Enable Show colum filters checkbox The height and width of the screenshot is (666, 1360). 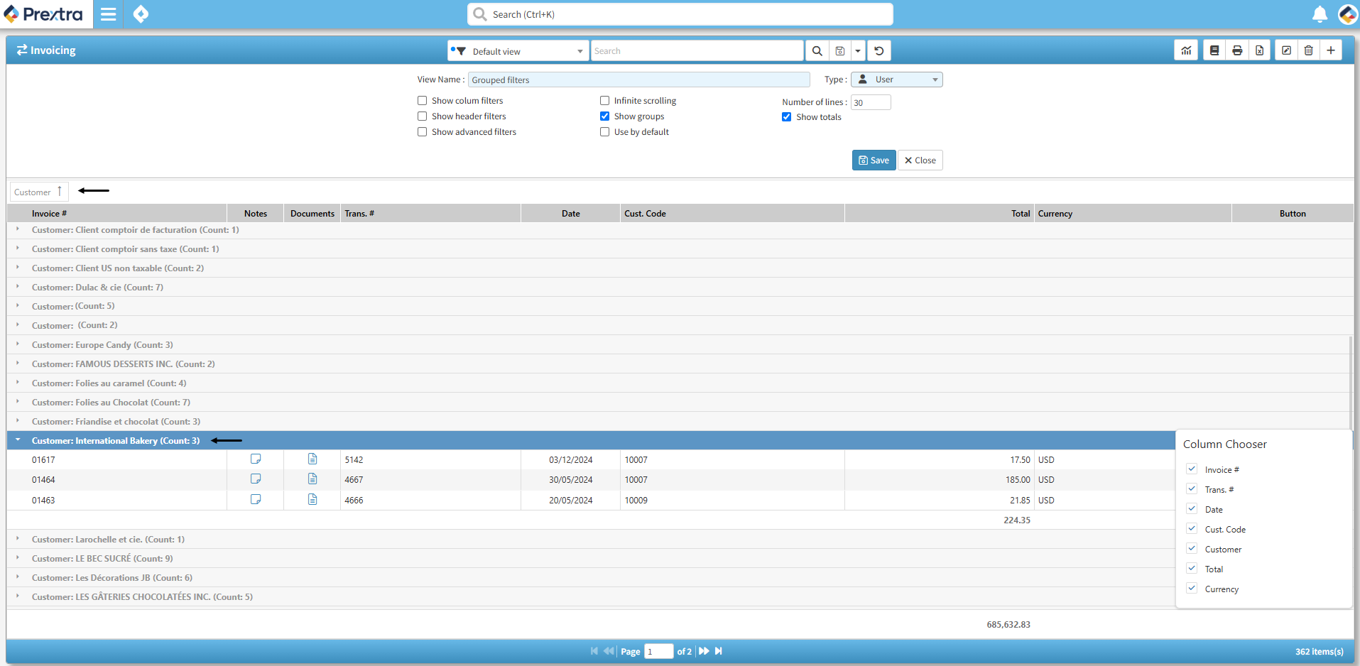point(423,101)
